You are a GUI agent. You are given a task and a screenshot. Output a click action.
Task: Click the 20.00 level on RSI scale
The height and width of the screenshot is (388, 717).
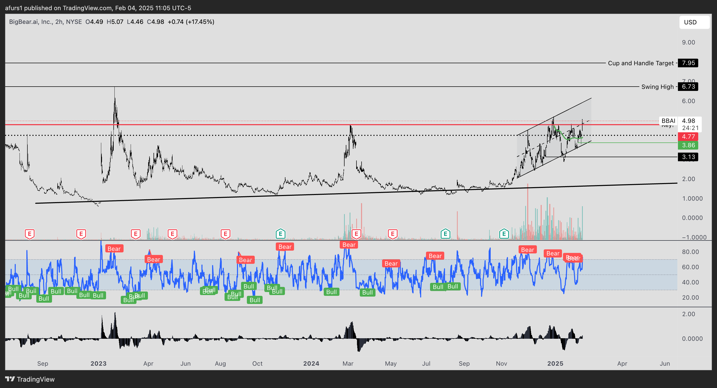(x=690, y=298)
